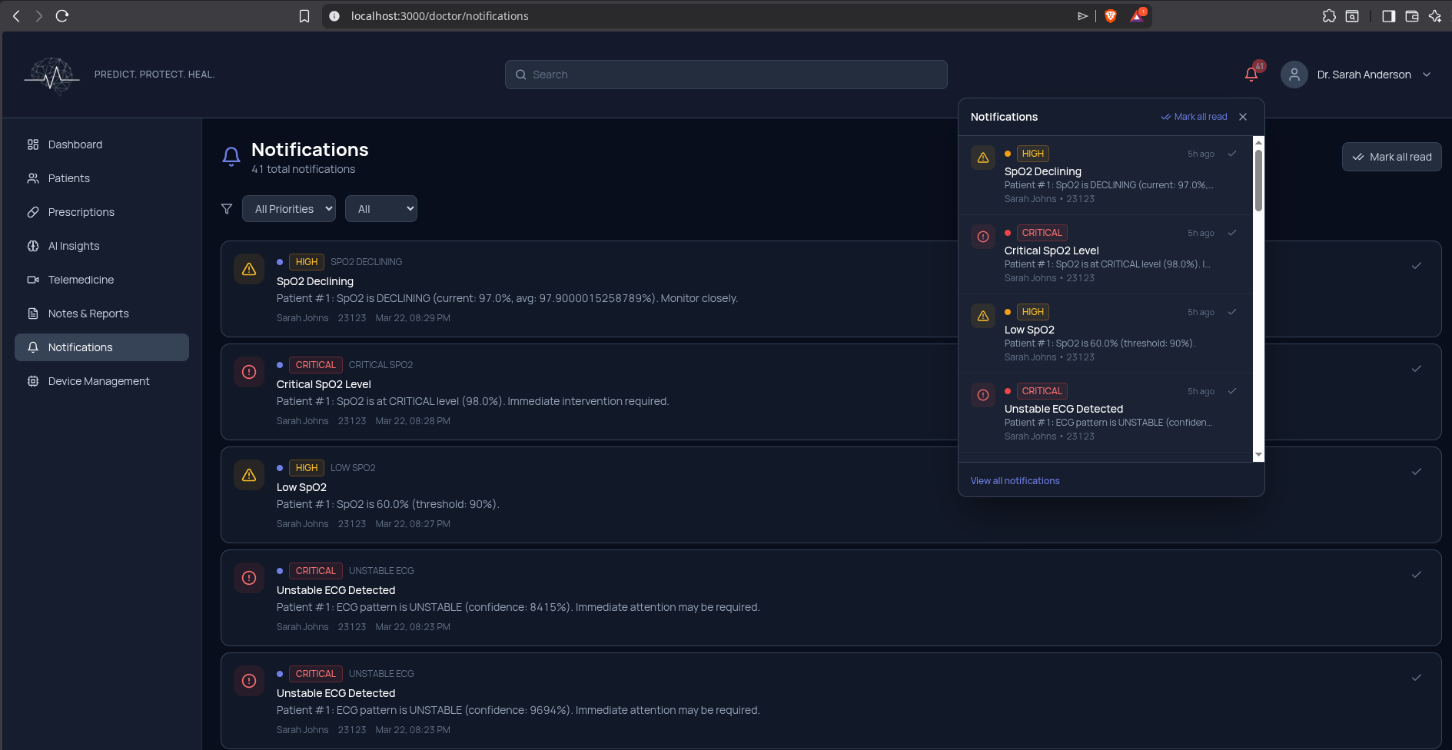1452x750 pixels.
Task: Open Device Management from the sidebar
Action: 98,380
